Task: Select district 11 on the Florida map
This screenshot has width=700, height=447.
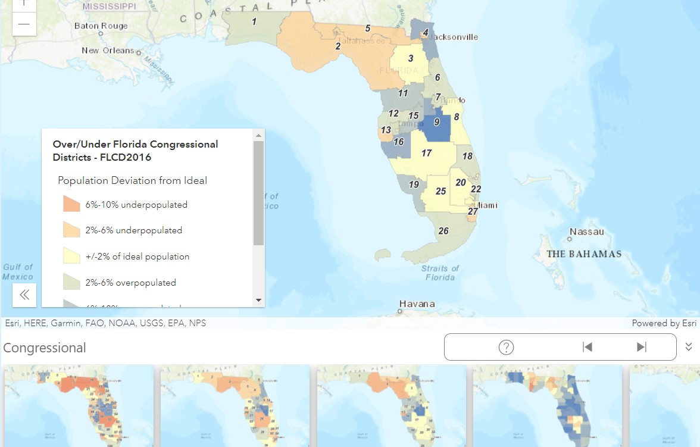Action: coord(402,93)
